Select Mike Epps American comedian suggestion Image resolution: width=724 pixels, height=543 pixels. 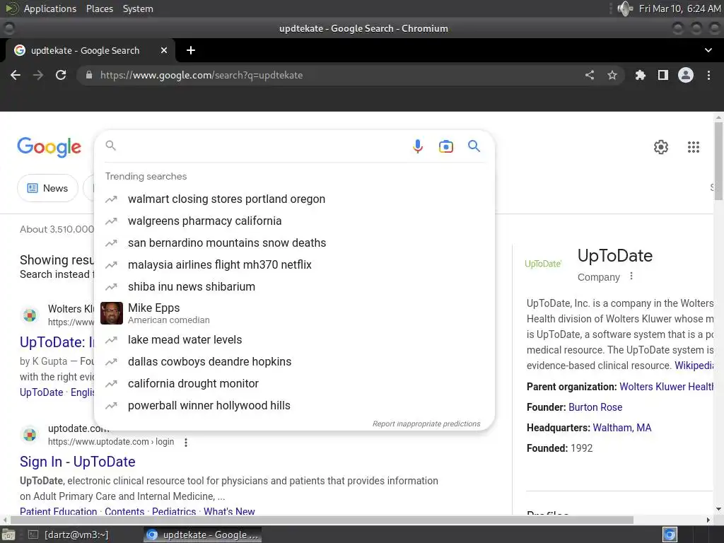coord(294,313)
